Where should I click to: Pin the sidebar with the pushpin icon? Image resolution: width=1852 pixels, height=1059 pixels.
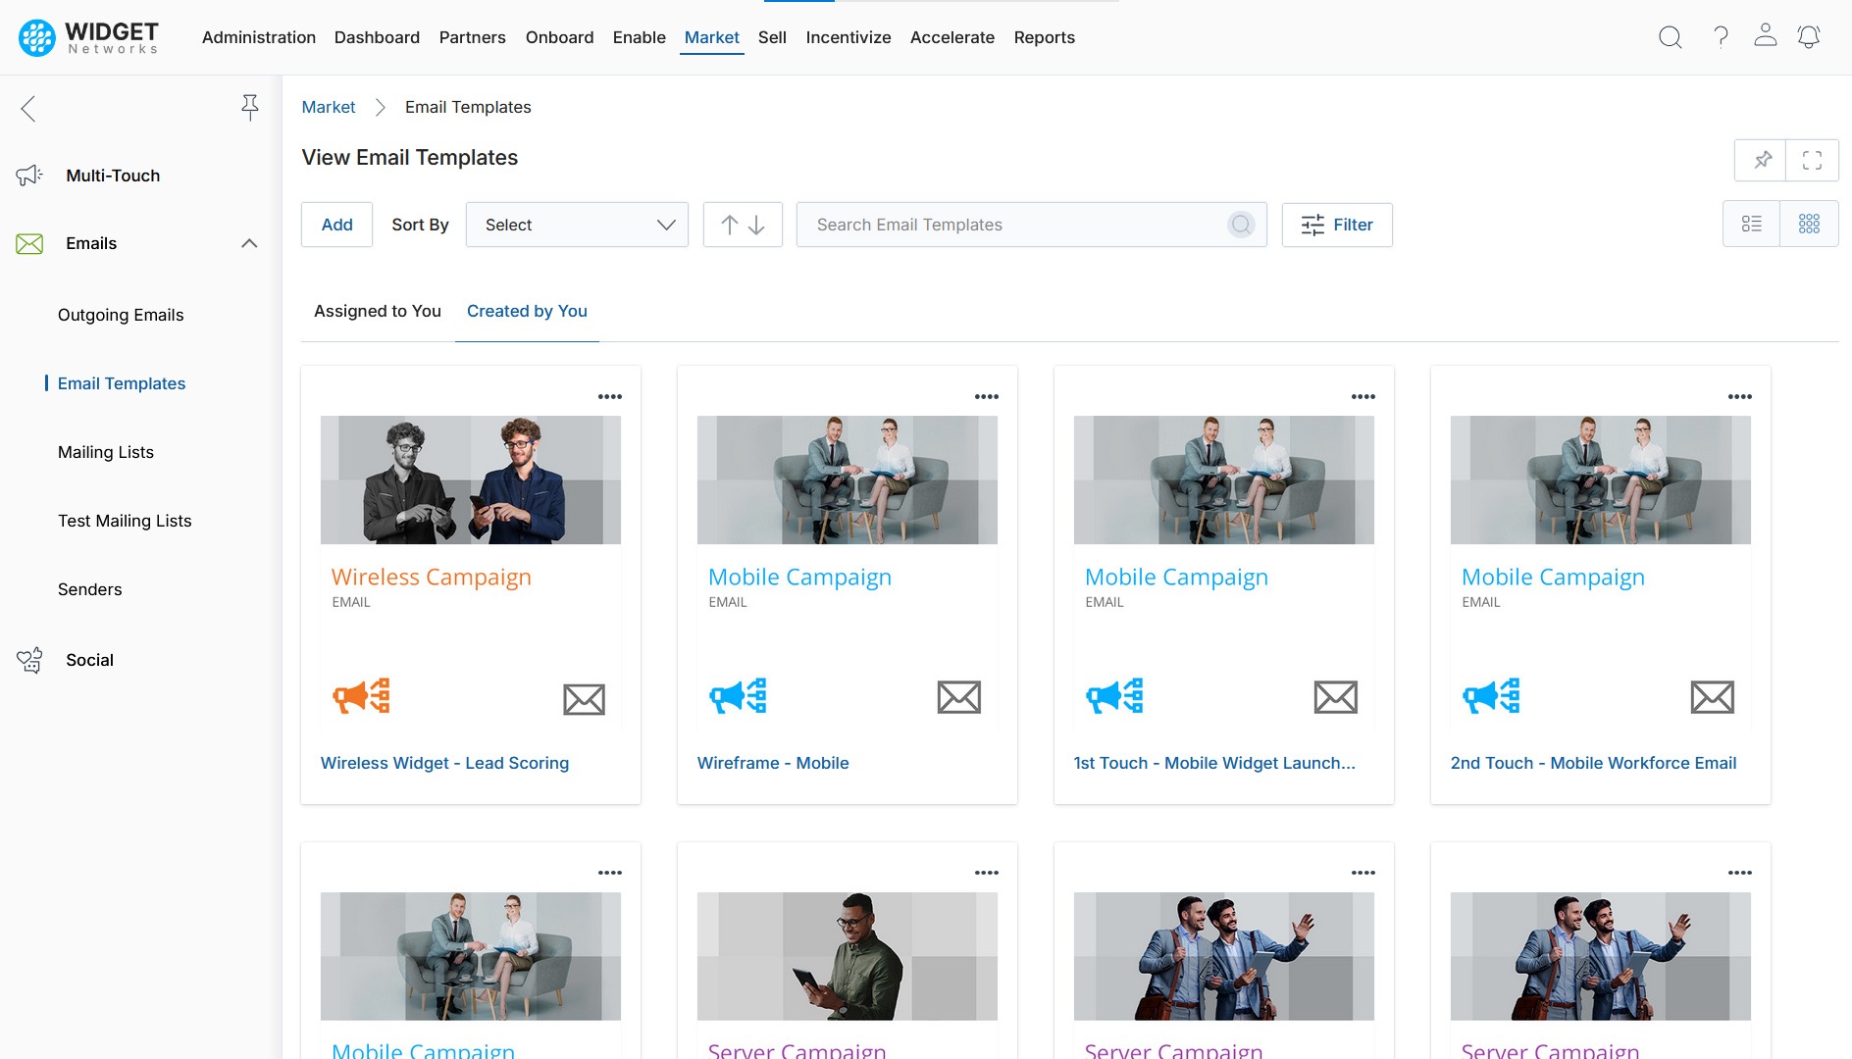pyautogui.click(x=250, y=108)
